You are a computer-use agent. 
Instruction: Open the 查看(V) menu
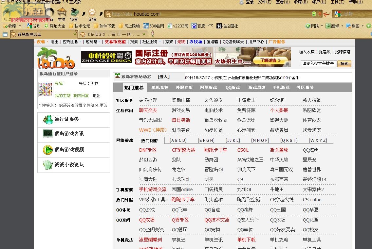click(283, 2)
